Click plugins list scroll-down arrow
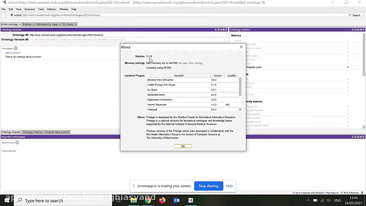The image size is (366, 206). 240,110
